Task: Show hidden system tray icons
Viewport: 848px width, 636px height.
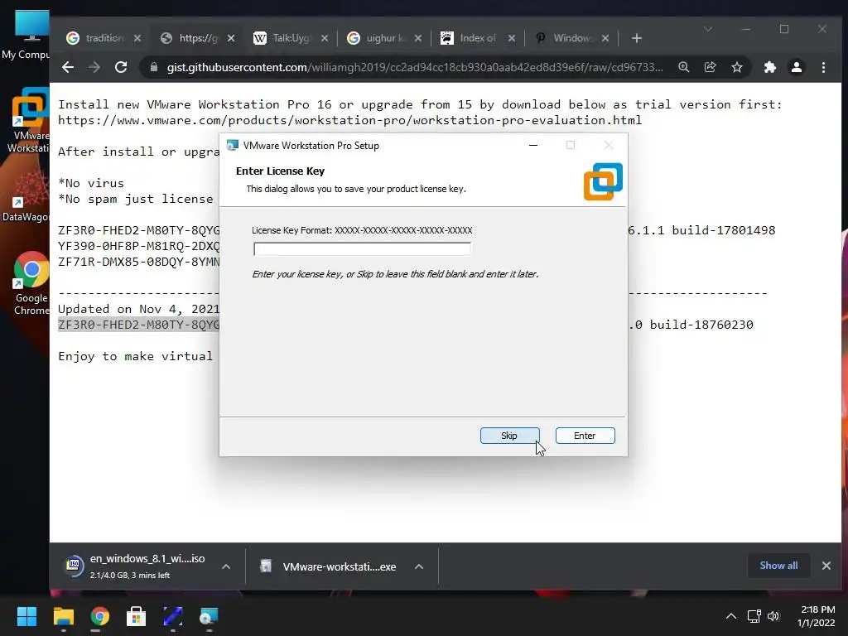Action: [x=730, y=616]
